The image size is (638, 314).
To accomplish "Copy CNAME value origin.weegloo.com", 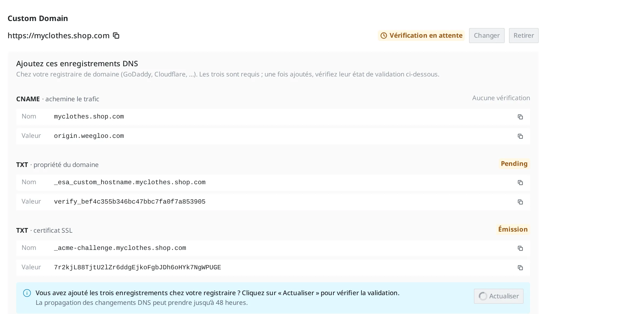I will click(520, 136).
